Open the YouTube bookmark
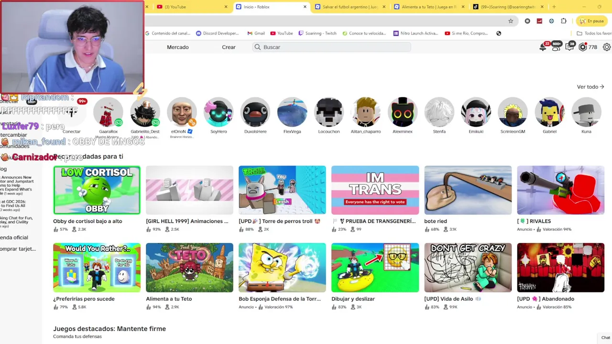Image resolution: width=612 pixels, height=344 pixels. (282, 33)
